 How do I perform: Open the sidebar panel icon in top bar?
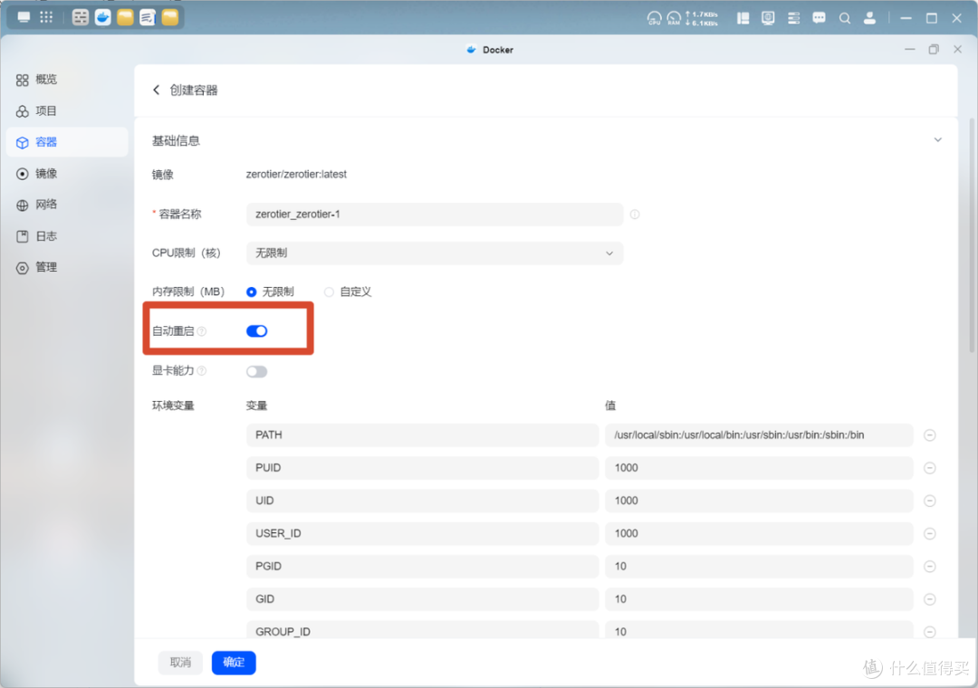point(743,18)
